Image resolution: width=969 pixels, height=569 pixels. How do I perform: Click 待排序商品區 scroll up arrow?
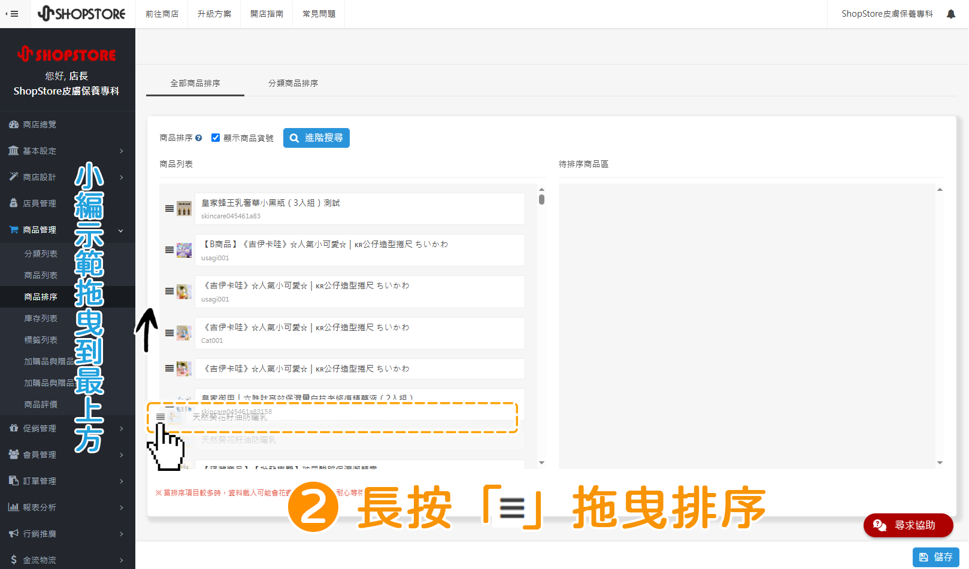click(x=940, y=190)
